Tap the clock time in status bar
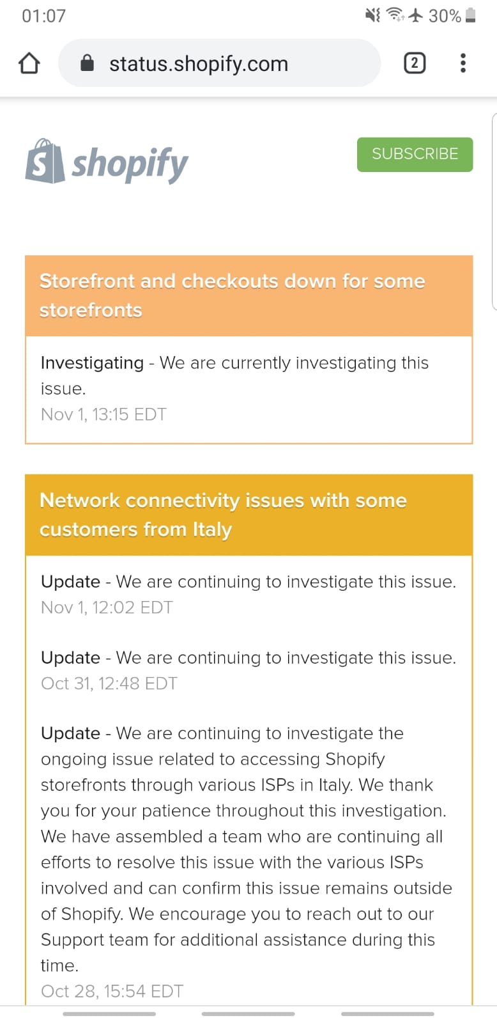This screenshot has width=497, height=1023. [43, 15]
